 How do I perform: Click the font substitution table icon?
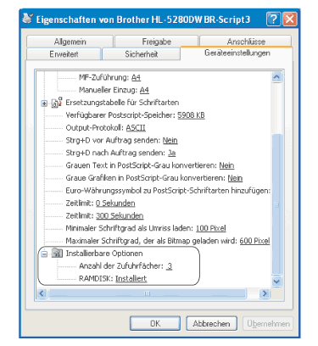click(x=57, y=103)
